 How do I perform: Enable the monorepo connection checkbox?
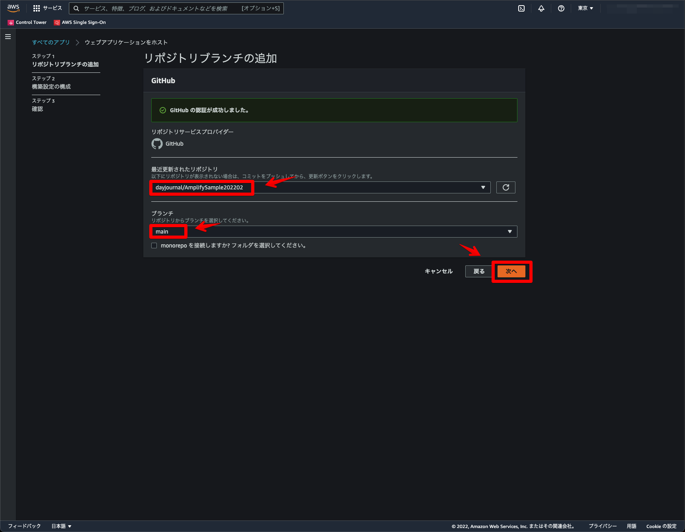click(154, 246)
